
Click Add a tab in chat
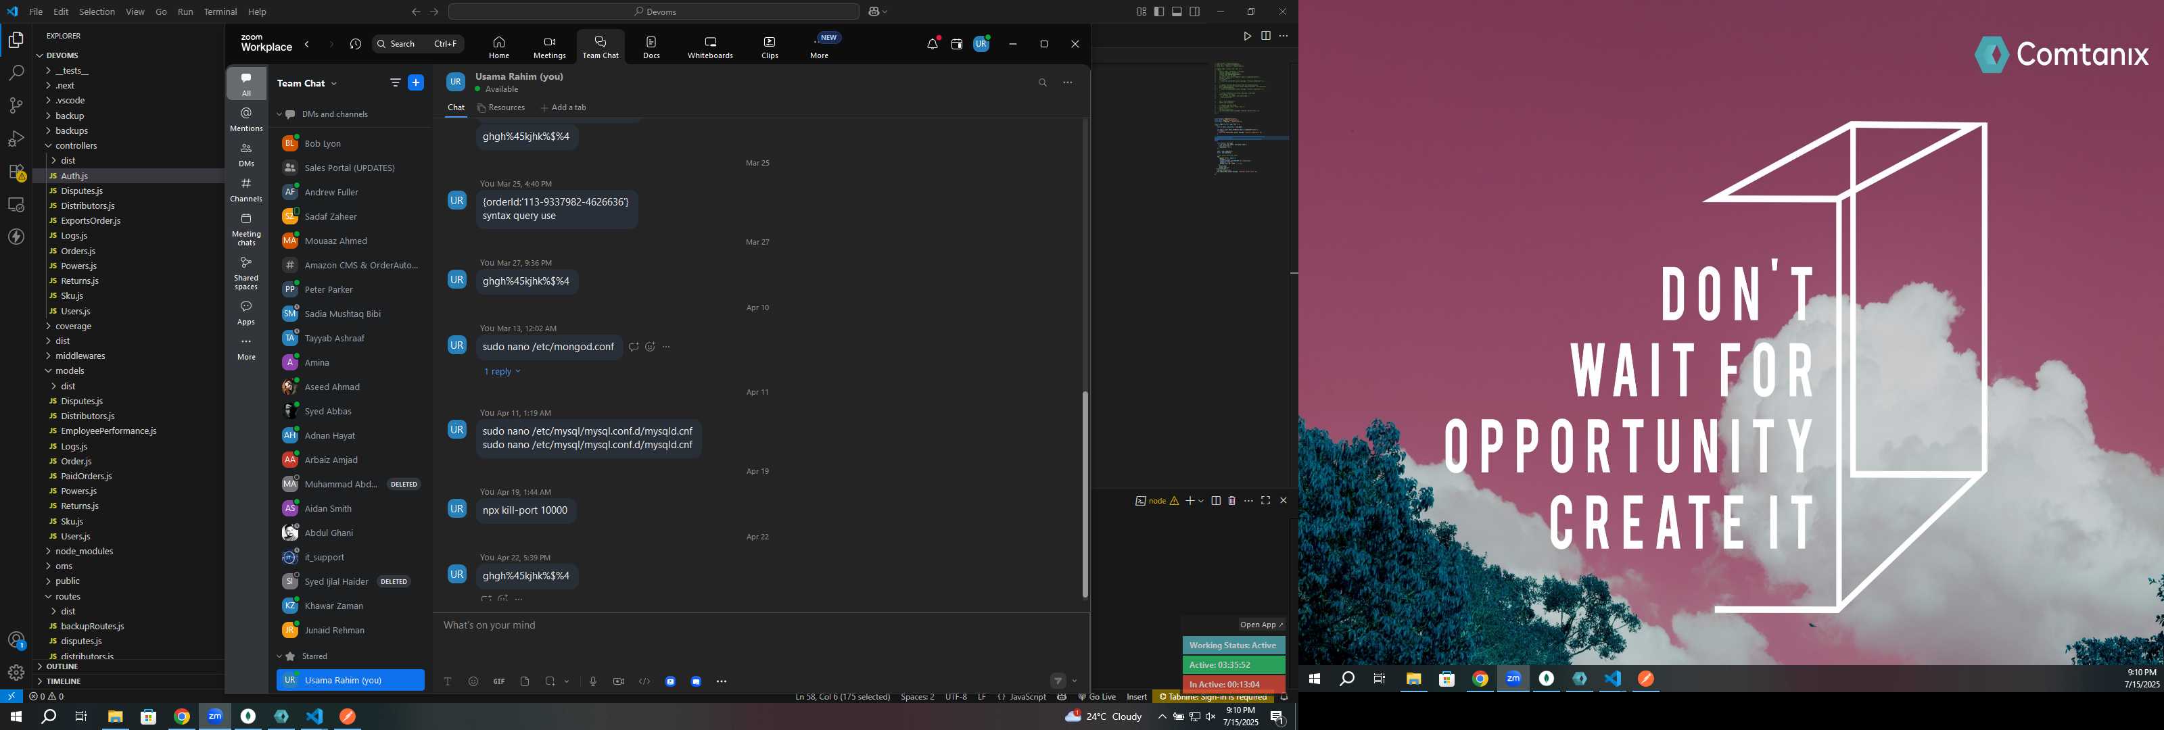point(563,107)
